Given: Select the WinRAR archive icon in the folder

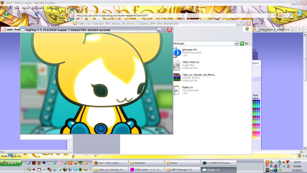Looking at the screenshot, I should pos(177,78).
